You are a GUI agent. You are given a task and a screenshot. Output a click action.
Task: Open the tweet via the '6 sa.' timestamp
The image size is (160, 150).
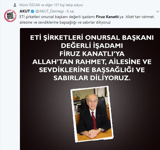pos(70,11)
